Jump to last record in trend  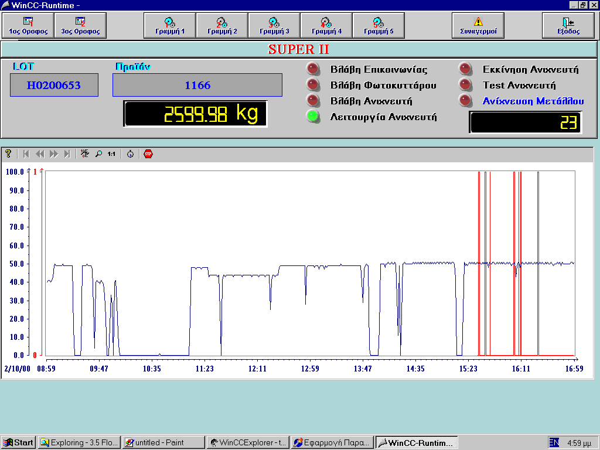[67, 154]
